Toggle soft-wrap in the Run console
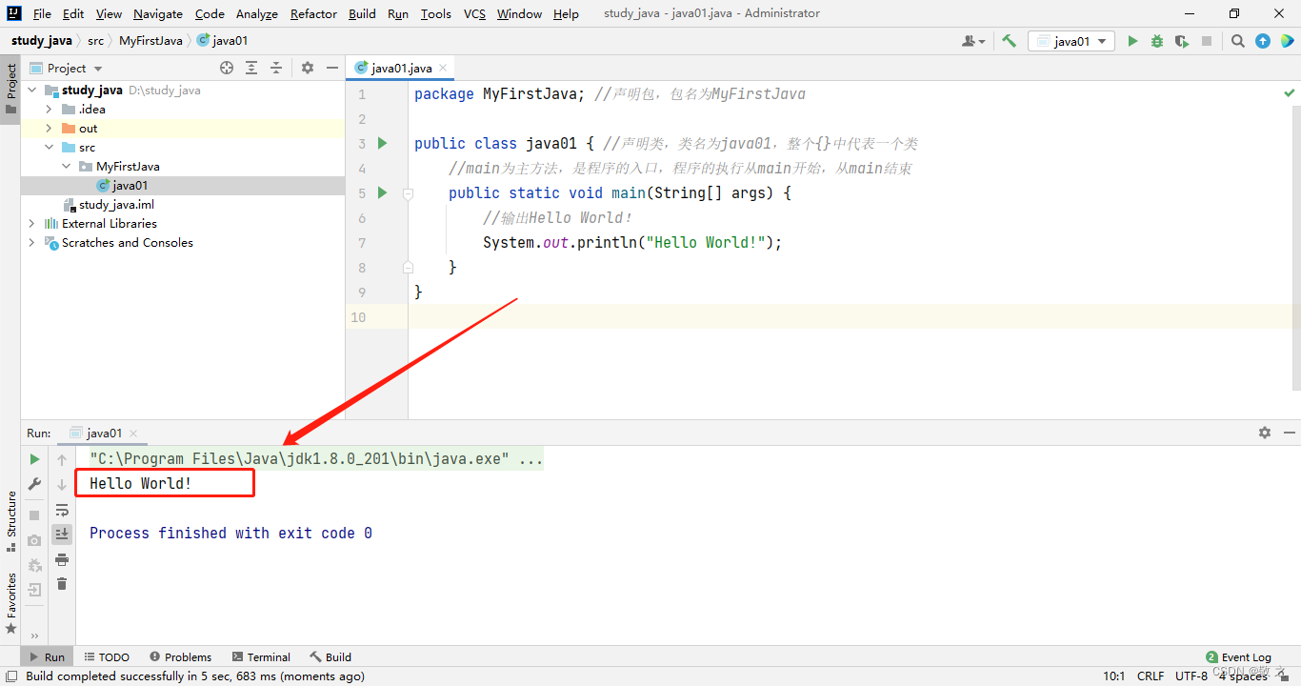The image size is (1301, 686). [62, 510]
